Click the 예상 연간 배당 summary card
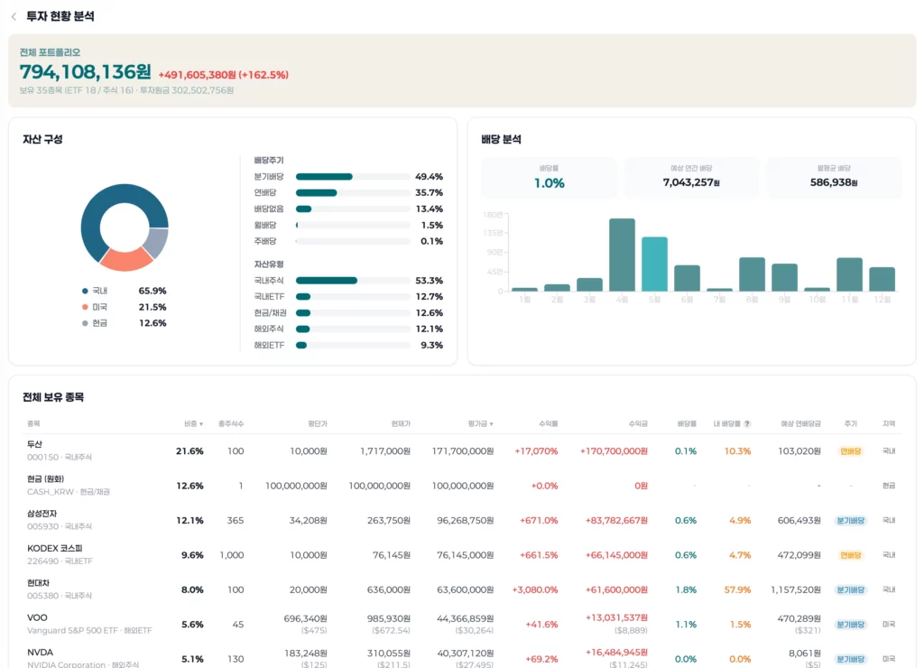Viewport: 924px width, 668px height. pos(691,178)
